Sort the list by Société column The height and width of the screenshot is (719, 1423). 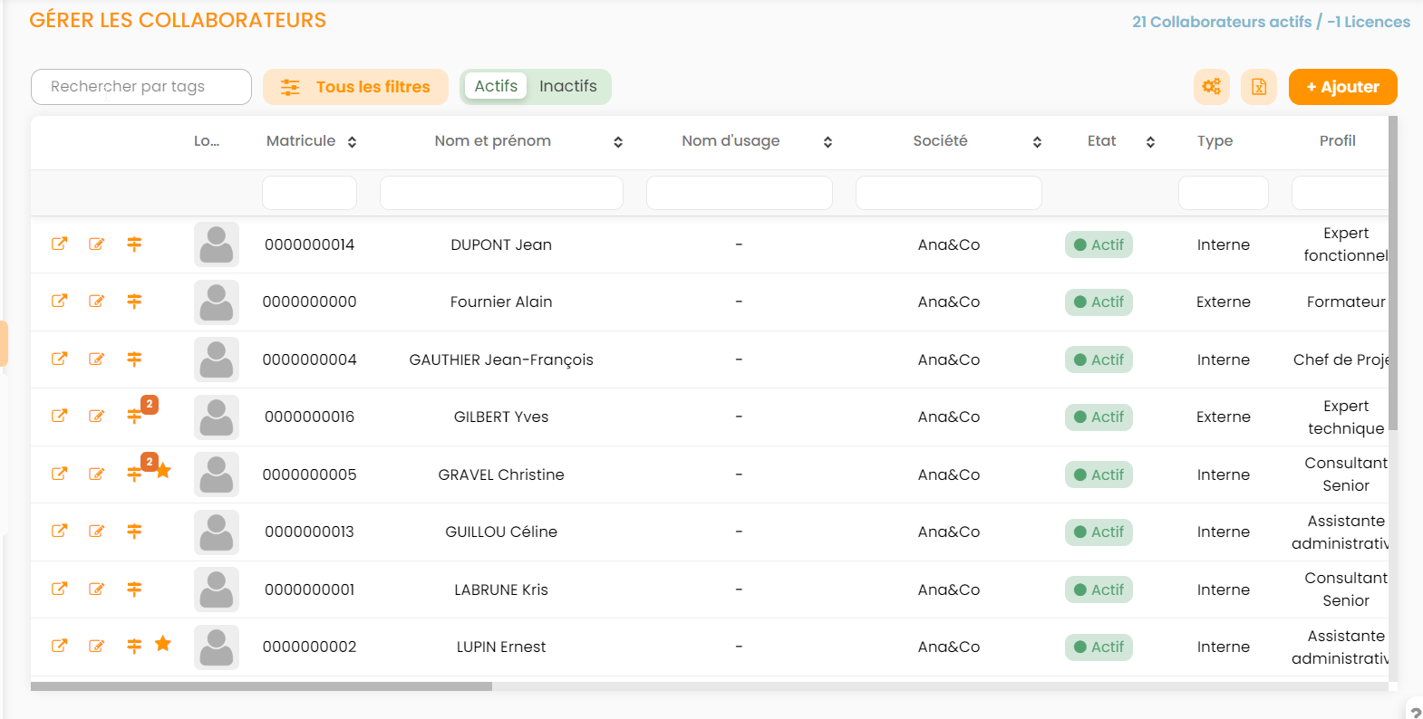1037,142
